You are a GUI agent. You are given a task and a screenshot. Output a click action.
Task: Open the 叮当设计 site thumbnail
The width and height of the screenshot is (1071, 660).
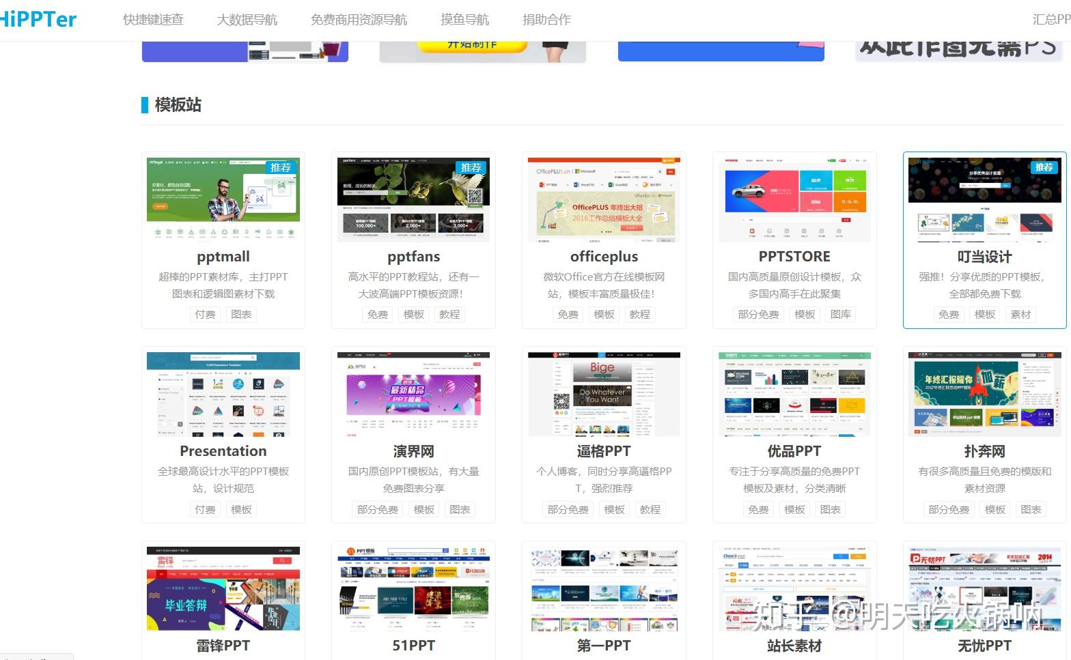pyautogui.click(x=984, y=199)
